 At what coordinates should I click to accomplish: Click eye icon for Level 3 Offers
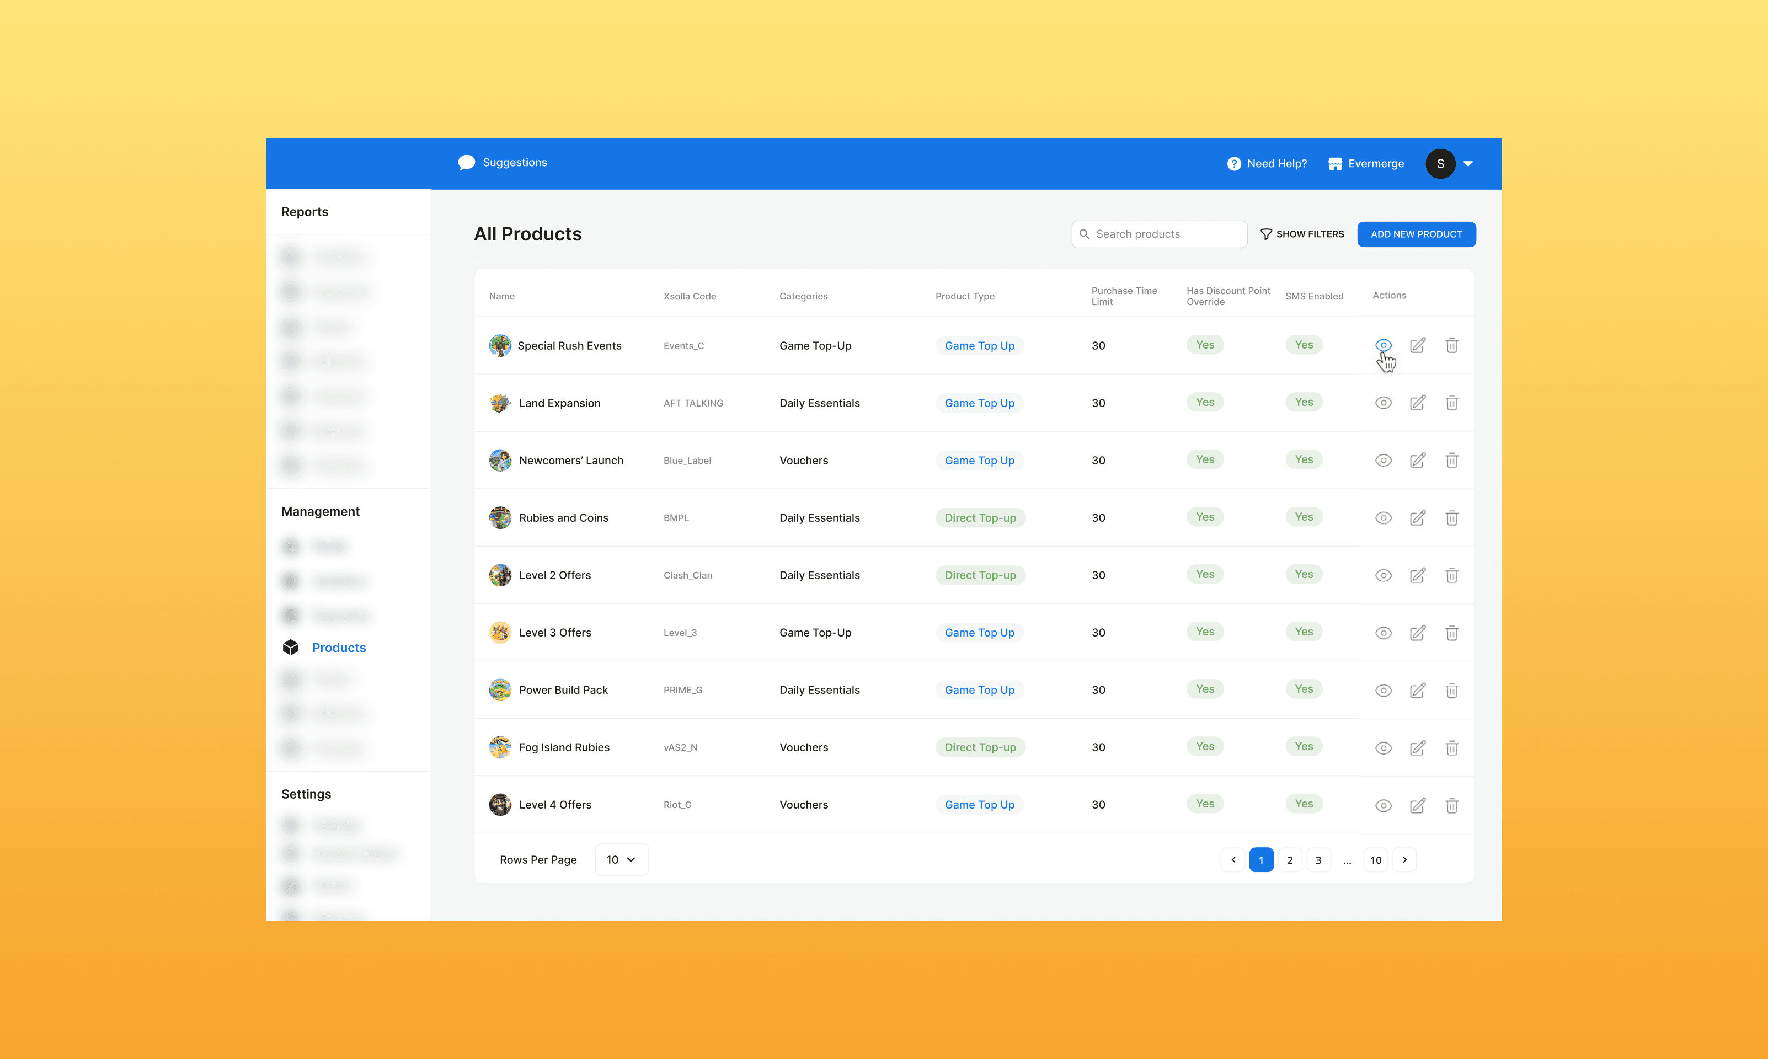[x=1383, y=633]
